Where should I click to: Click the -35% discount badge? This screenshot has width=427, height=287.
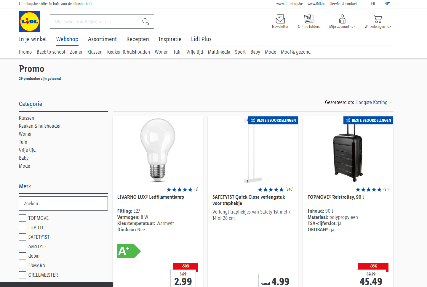tap(373, 266)
